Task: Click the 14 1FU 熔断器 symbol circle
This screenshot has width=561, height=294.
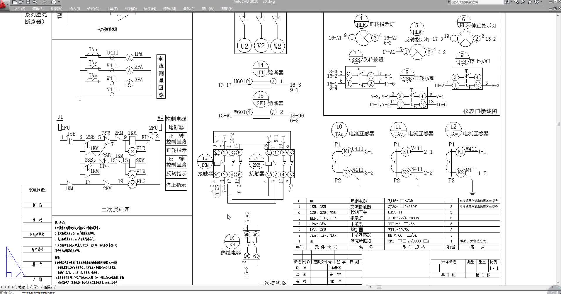Action: [261, 69]
